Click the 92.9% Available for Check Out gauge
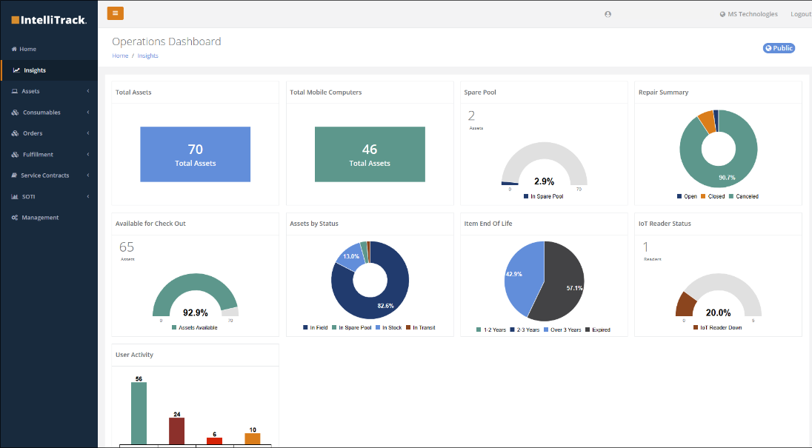Image resolution: width=812 pixels, height=448 pixels. pyautogui.click(x=196, y=295)
